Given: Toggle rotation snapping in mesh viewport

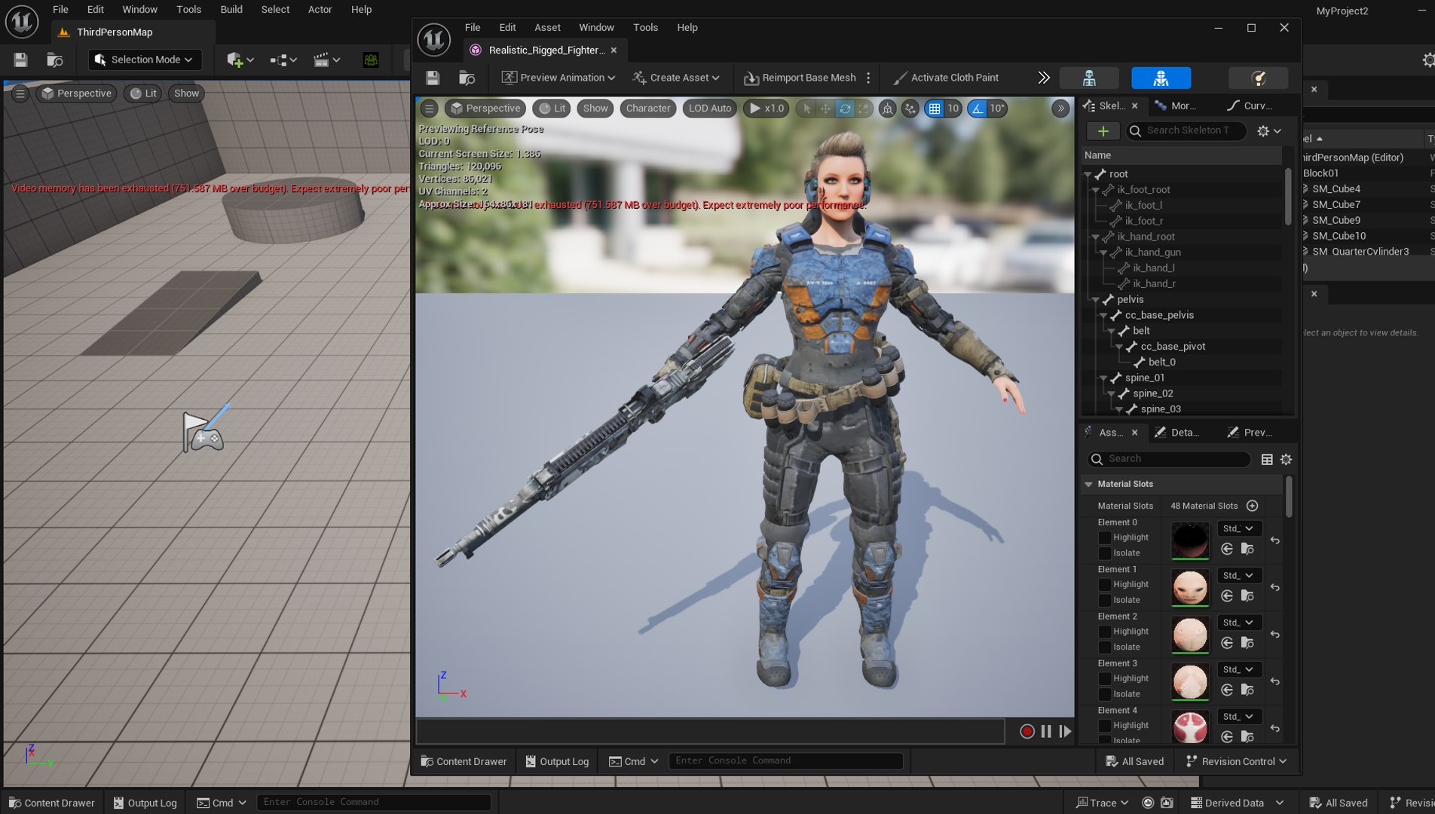Looking at the screenshot, I should point(978,109).
